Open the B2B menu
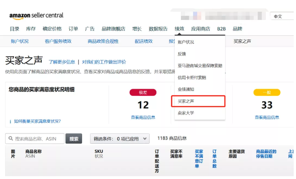Viewport: 296px width, 179px height. [x=221, y=29]
